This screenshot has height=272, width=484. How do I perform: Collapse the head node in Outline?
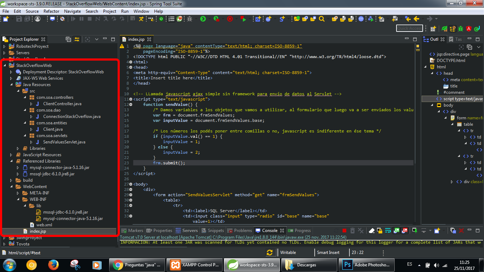(432, 73)
